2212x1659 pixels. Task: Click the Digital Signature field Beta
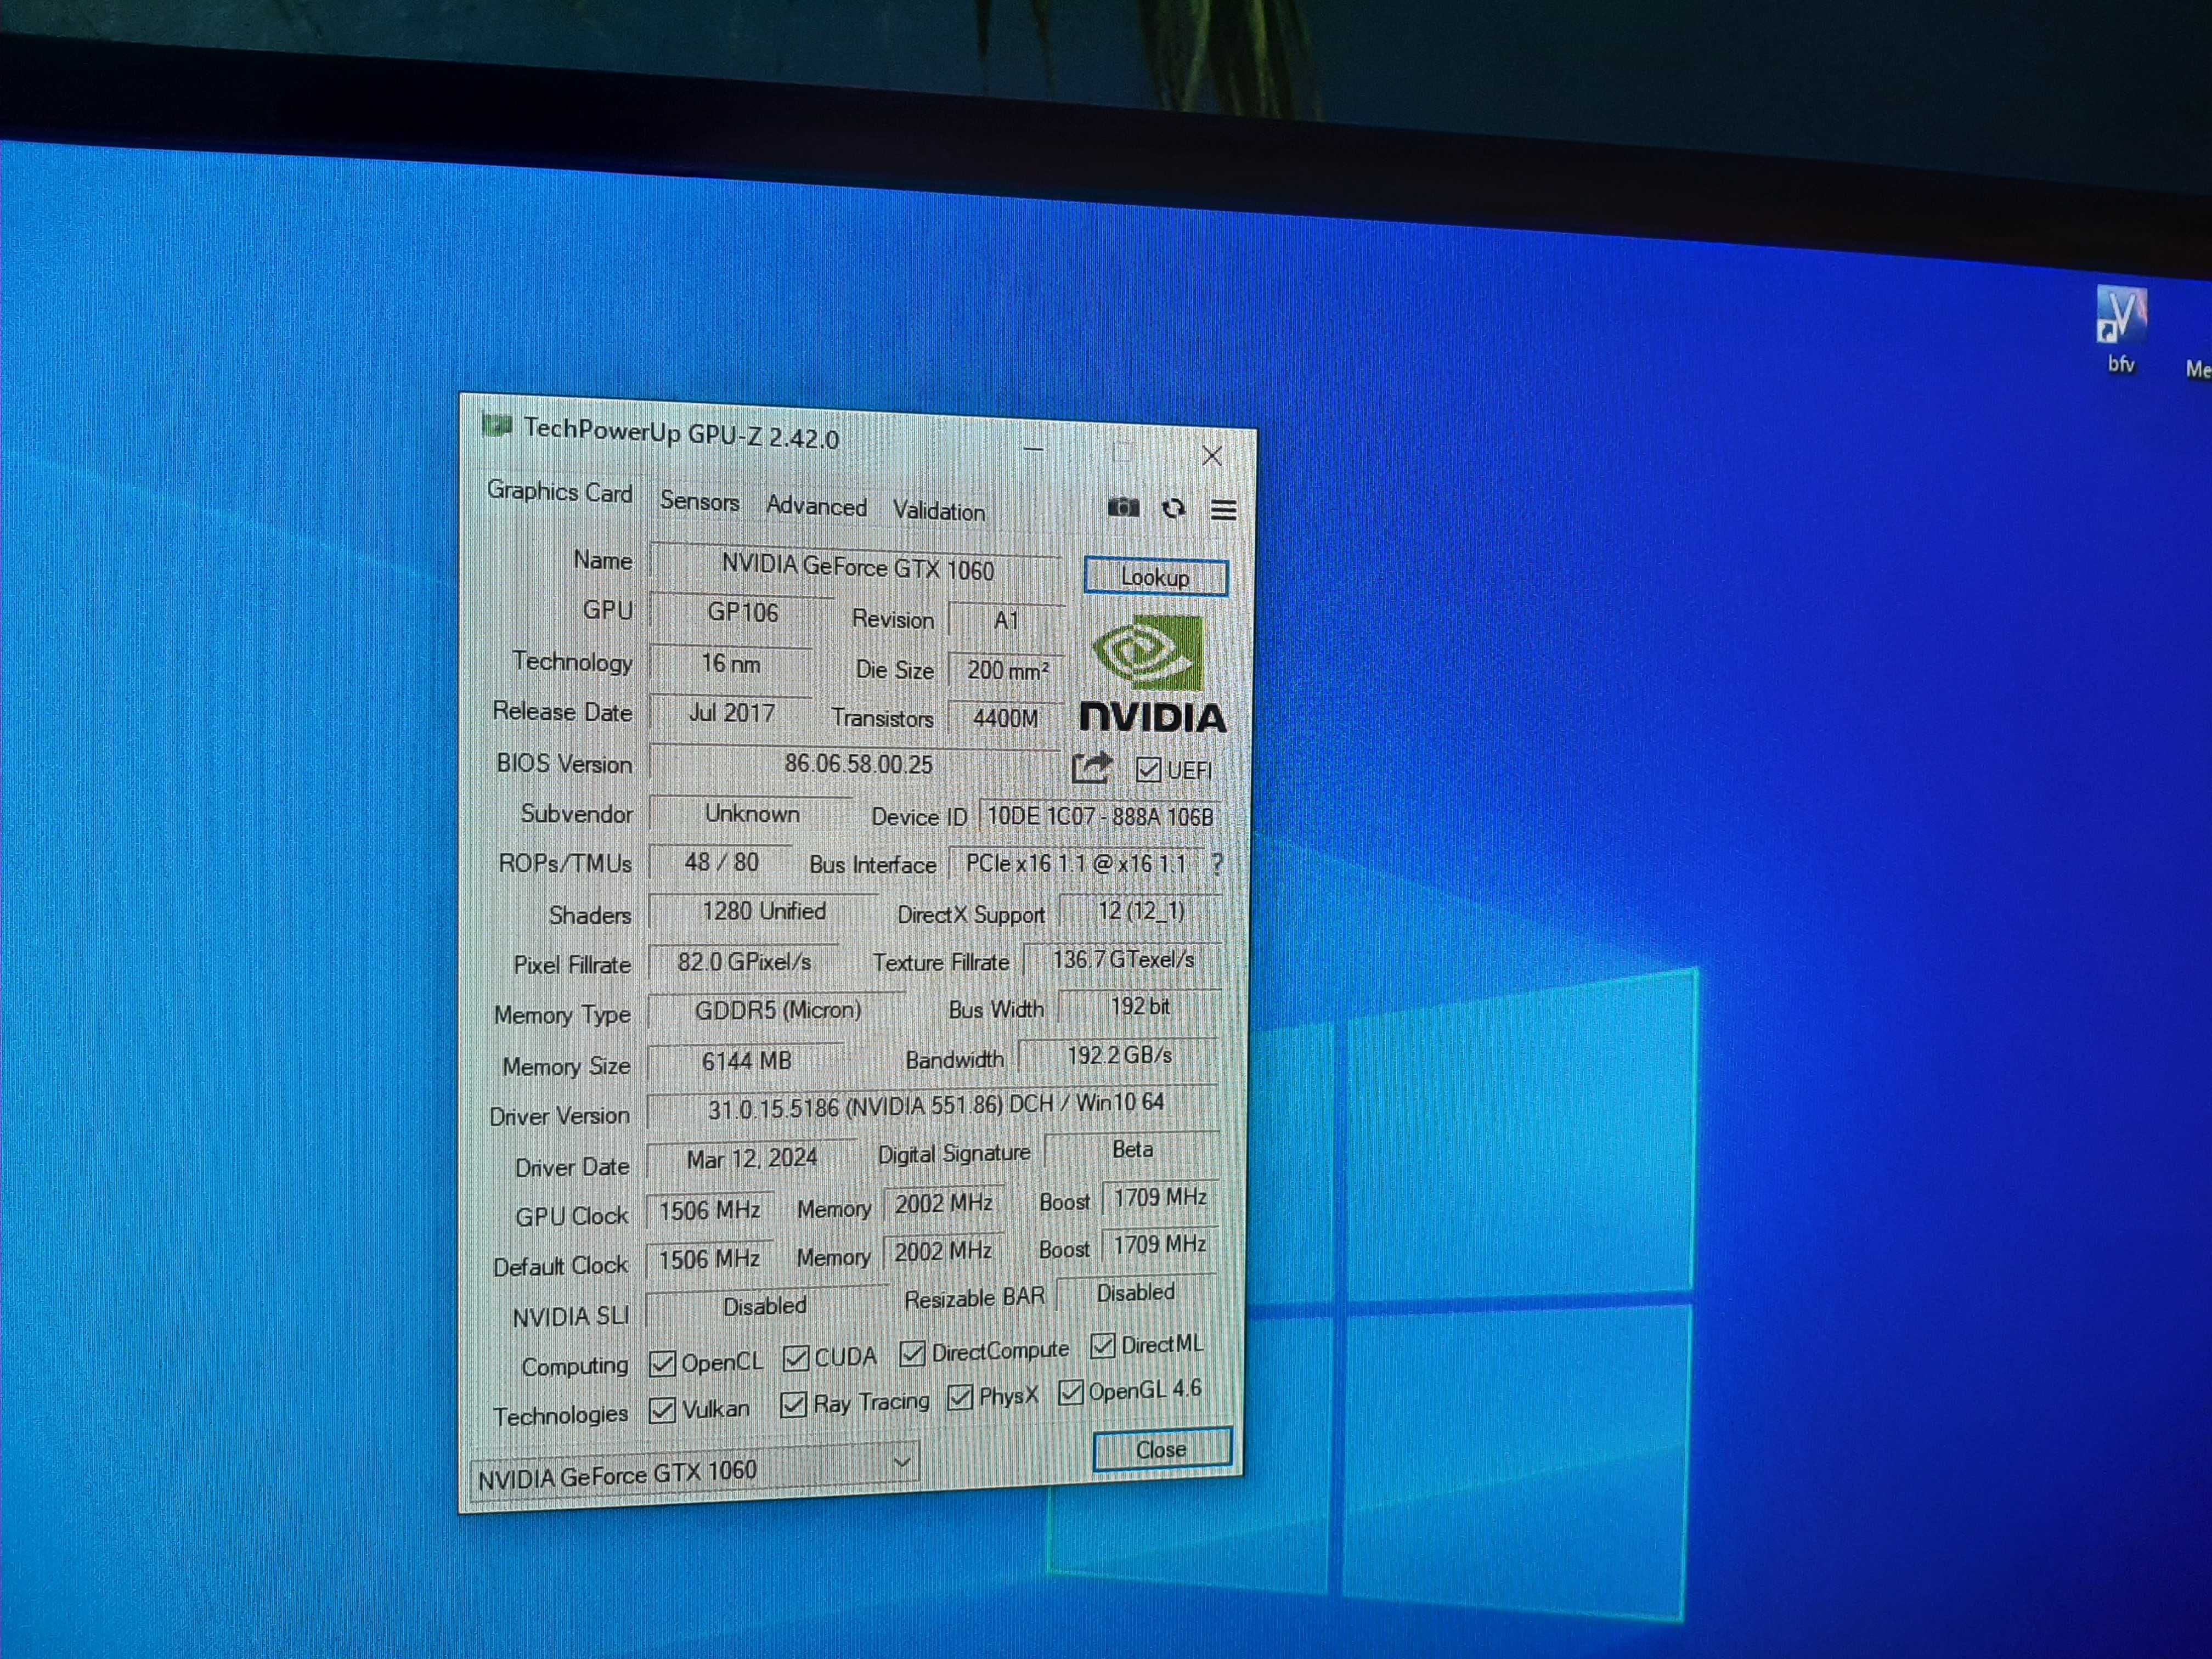[x=1132, y=1150]
